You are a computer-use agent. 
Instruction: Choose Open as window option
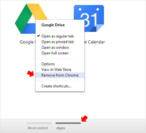[x=60, y=47]
